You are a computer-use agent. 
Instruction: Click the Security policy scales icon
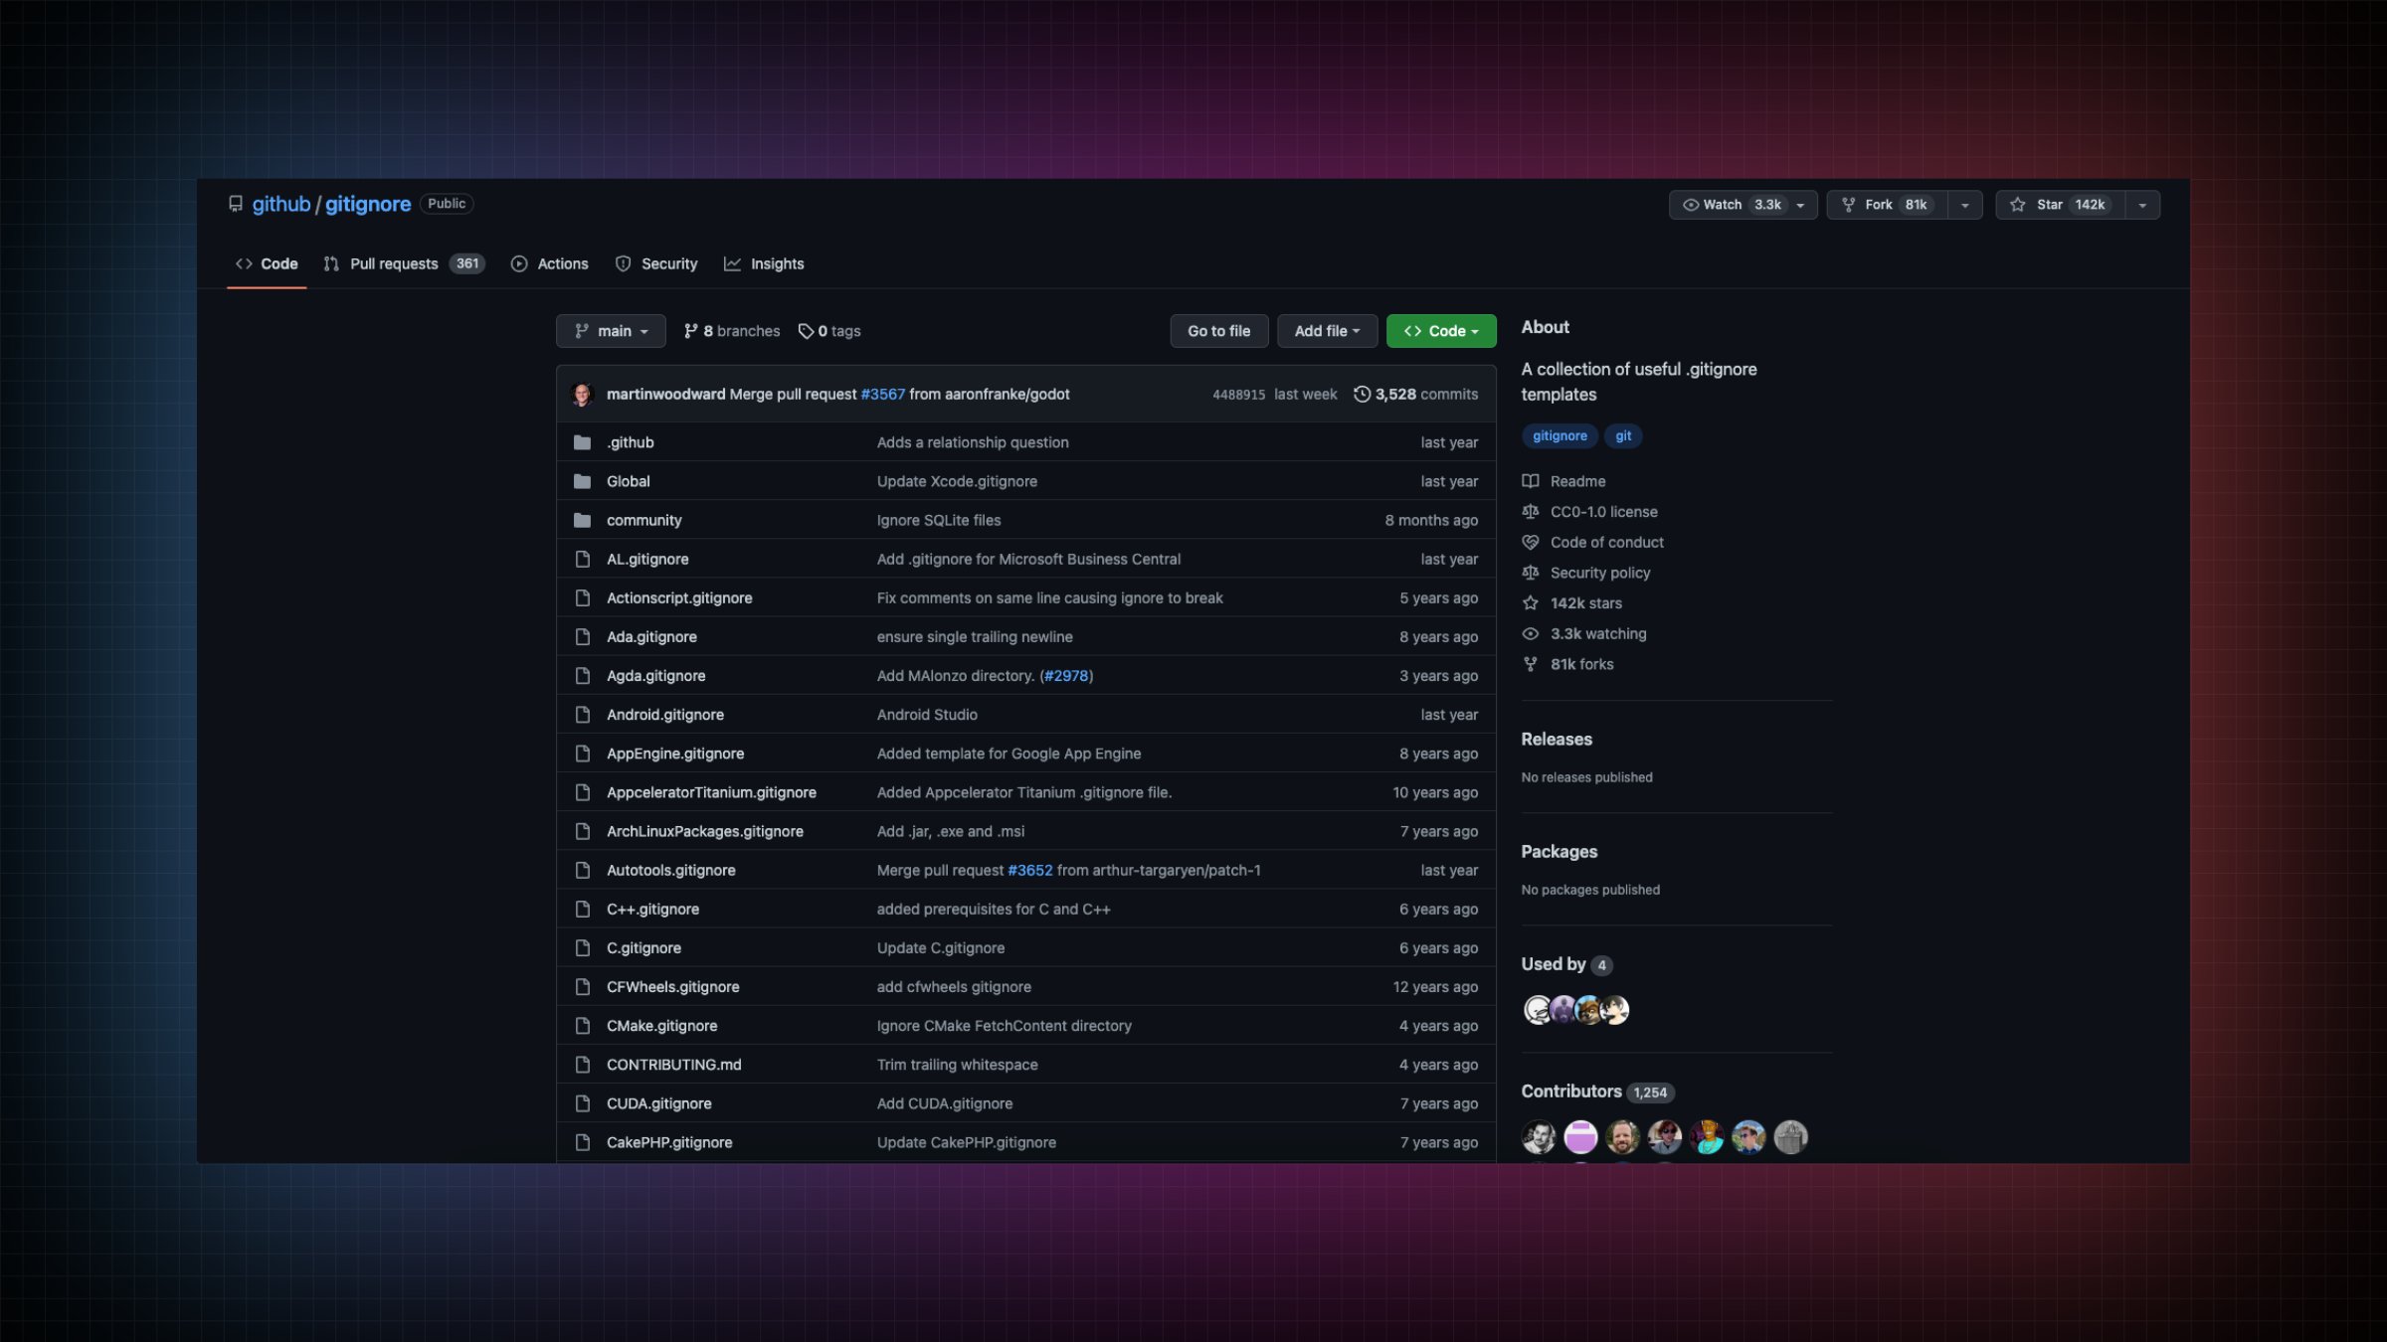pos(1530,573)
